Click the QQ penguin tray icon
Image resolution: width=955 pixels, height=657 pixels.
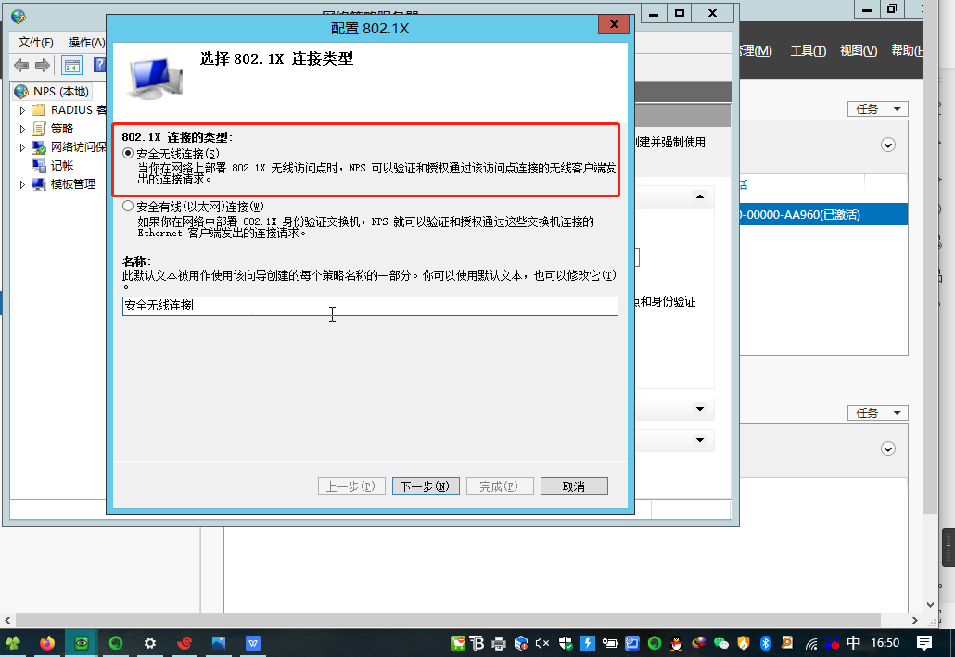(676, 643)
